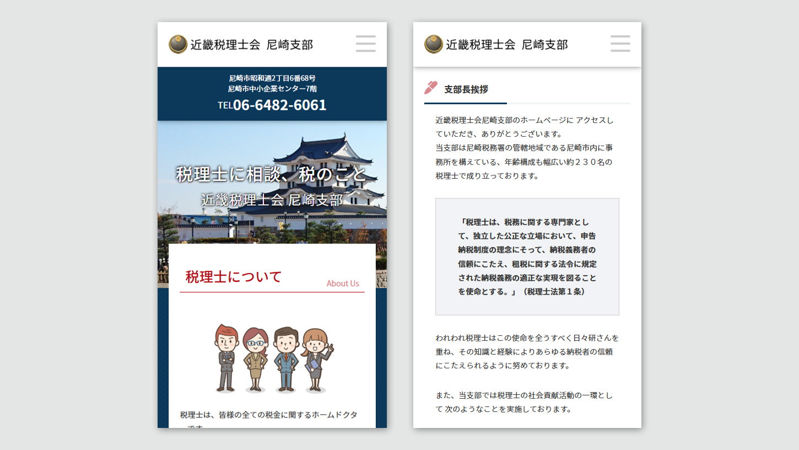Click the TEL label before the phone number

(225, 105)
